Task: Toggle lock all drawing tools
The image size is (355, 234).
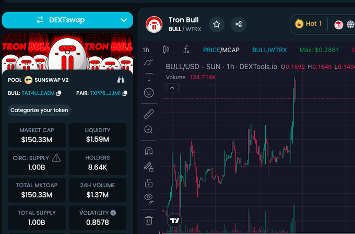Action: point(149,183)
